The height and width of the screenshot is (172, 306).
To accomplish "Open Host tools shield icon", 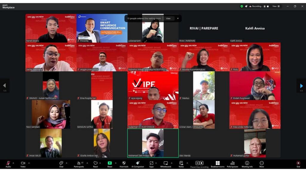I will coord(124,164).
